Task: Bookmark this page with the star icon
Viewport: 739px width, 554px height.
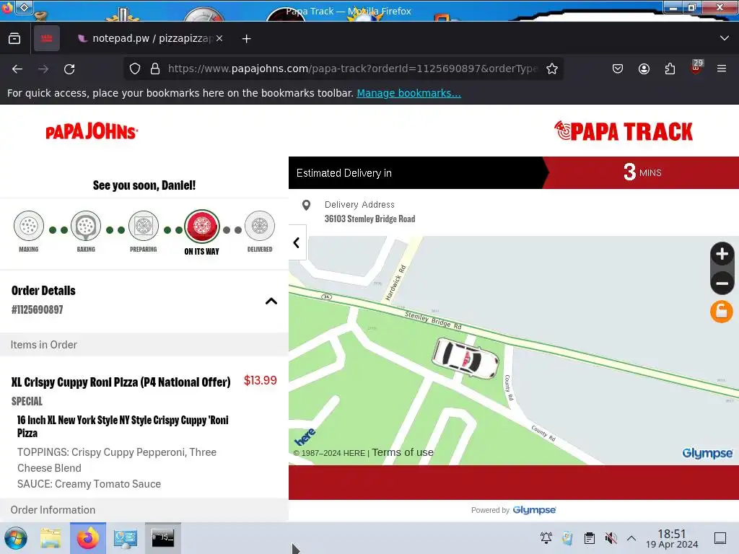Action: point(552,69)
